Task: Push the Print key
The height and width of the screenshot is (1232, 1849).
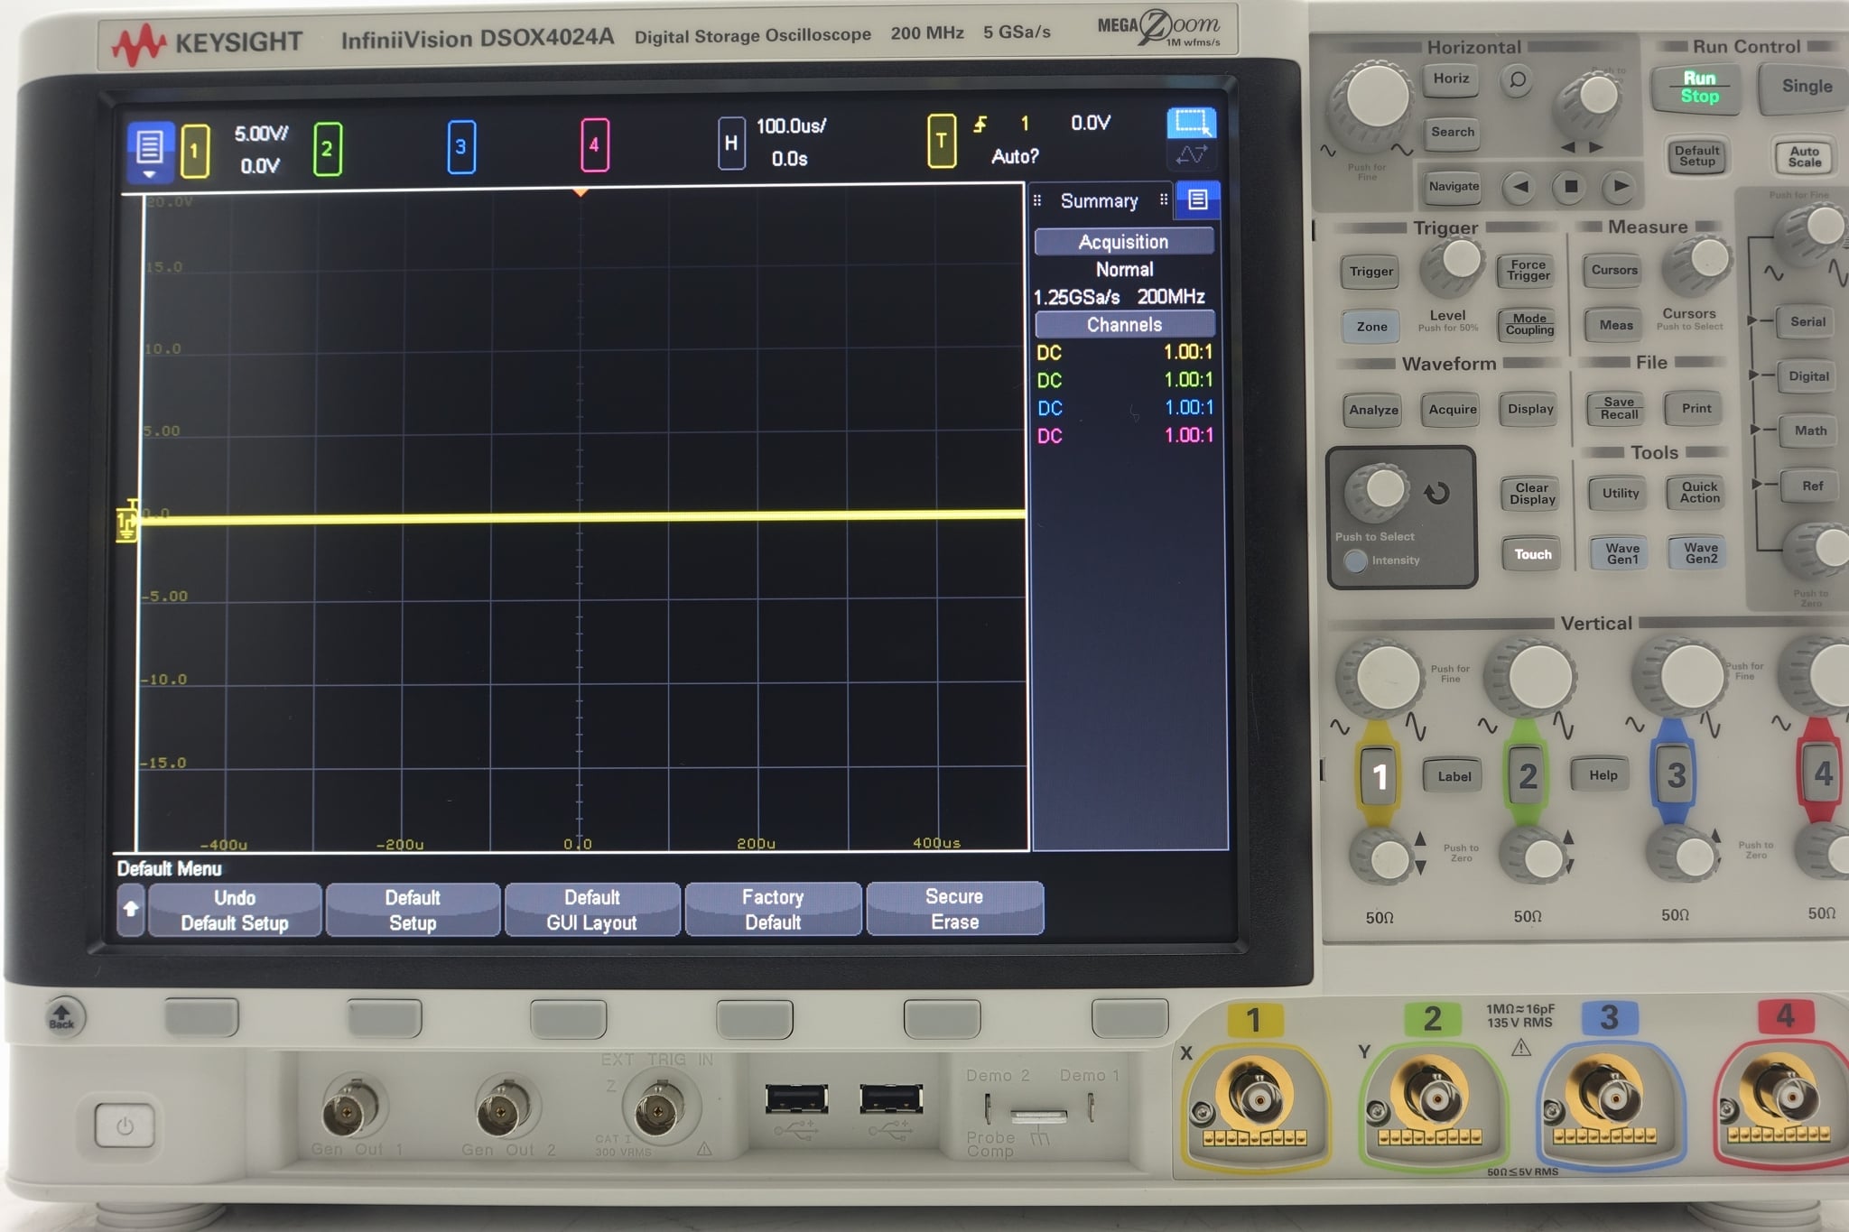Action: click(x=1696, y=409)
